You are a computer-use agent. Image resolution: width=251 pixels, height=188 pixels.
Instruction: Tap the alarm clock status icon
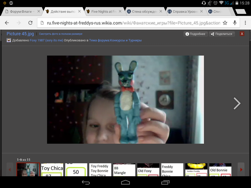(x=215, y=3)
